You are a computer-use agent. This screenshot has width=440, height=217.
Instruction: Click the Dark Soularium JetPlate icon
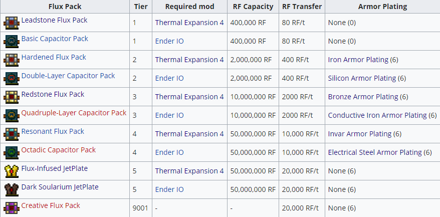pos(12,189)
